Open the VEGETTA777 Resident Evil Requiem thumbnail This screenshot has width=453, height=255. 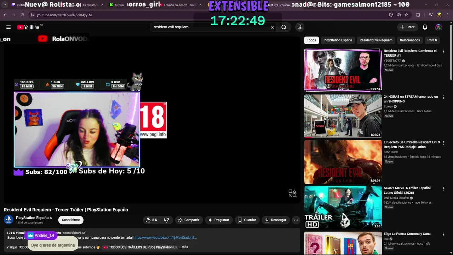[x=343, y=70]
